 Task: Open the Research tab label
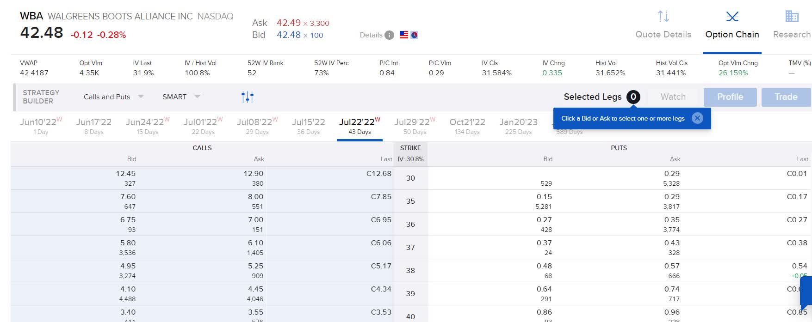click(792, 35)
